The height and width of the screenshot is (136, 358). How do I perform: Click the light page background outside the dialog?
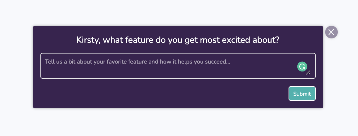click(x=178, y=123)
